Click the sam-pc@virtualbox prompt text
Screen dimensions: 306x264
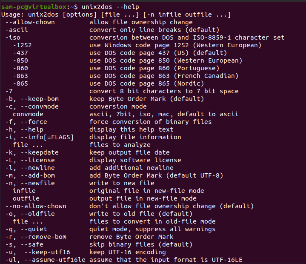pyautogui.click(x=34, y=7)
